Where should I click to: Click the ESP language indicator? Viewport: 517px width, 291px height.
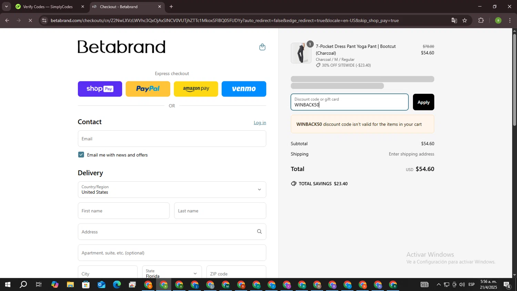[472, 285]
